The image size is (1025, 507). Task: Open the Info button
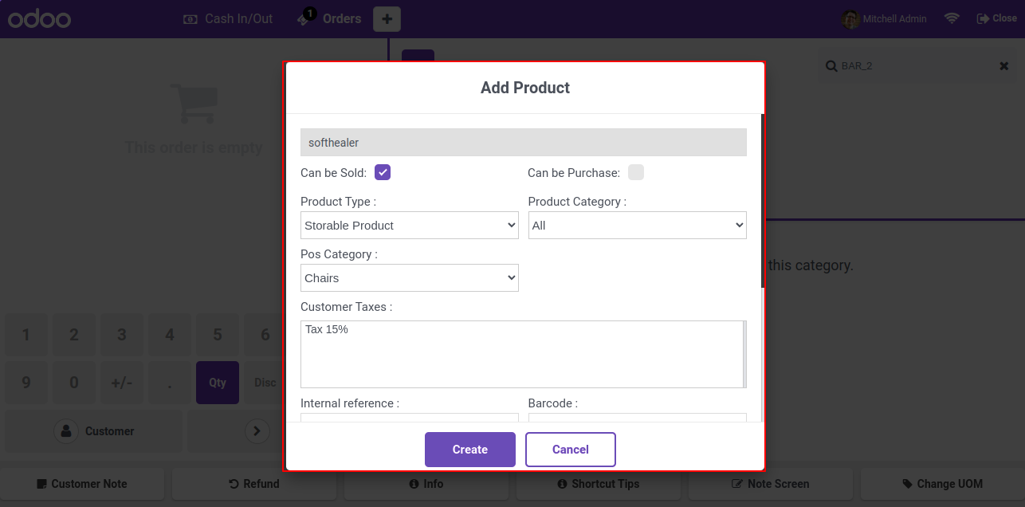(426, 484)
